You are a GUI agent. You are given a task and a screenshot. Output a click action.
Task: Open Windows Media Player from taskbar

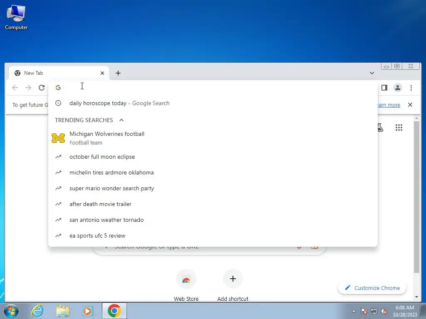point(88,311)
